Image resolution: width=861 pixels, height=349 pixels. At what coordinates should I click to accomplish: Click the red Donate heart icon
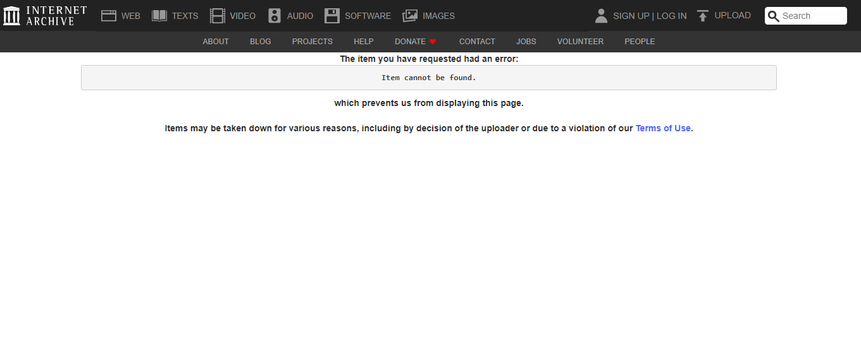tap(433, 42)
